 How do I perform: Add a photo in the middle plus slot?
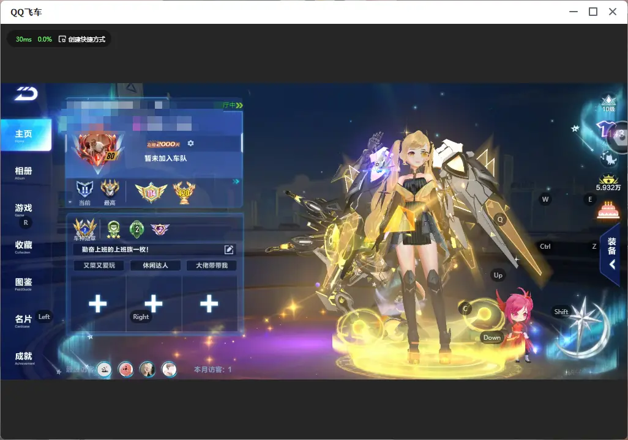[154, 304]
